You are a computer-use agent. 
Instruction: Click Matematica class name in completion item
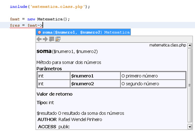117,32
